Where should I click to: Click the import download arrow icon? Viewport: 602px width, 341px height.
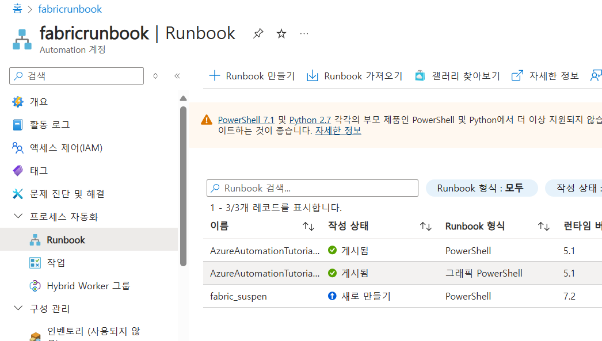pos(313,75)
